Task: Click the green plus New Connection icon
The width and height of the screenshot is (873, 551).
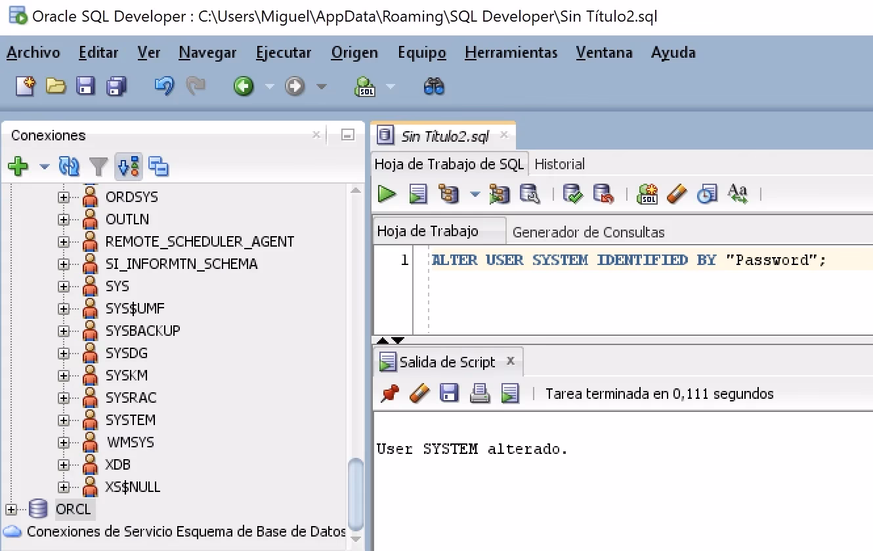Action: [x=18, y=167]
